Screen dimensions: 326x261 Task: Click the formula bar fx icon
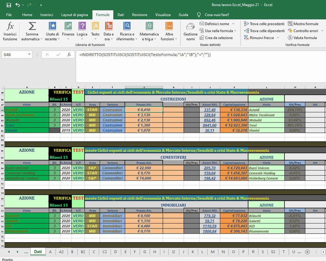tap(69, 55)
